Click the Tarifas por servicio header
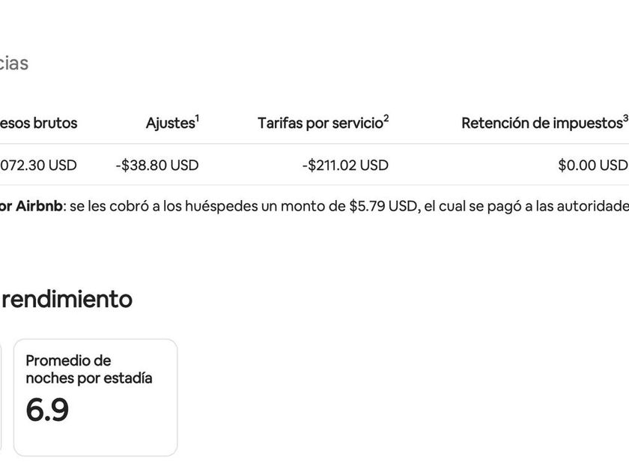This screenshot has width=629, height=472. 320,124
